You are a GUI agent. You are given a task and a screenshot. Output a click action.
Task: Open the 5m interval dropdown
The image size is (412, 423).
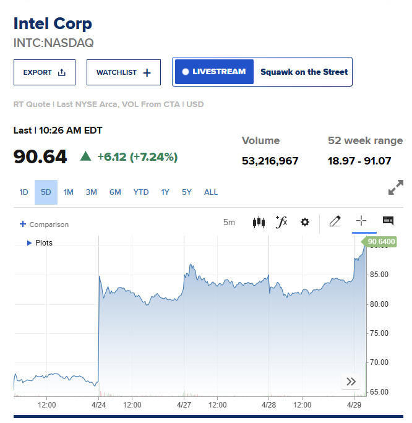click(x=229, y=222)
